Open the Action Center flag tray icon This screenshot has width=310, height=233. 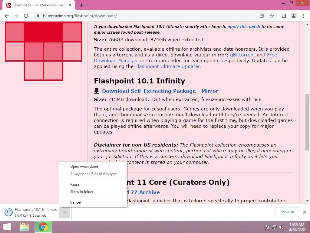[267, 227]
